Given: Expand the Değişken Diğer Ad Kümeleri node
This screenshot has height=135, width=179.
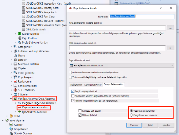Looking at the screenshot, I should click(15, 103).
